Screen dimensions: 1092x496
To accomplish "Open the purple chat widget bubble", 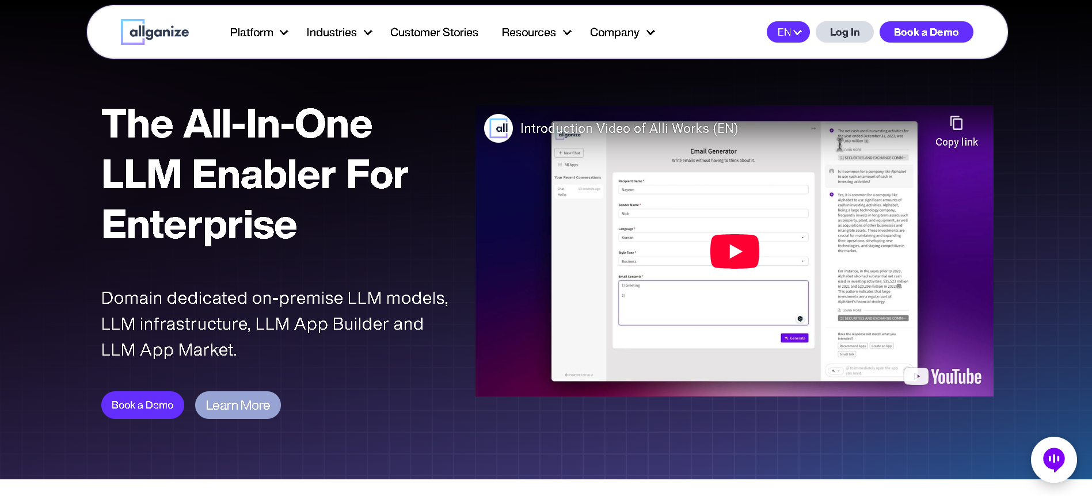I will [1054, 459].
